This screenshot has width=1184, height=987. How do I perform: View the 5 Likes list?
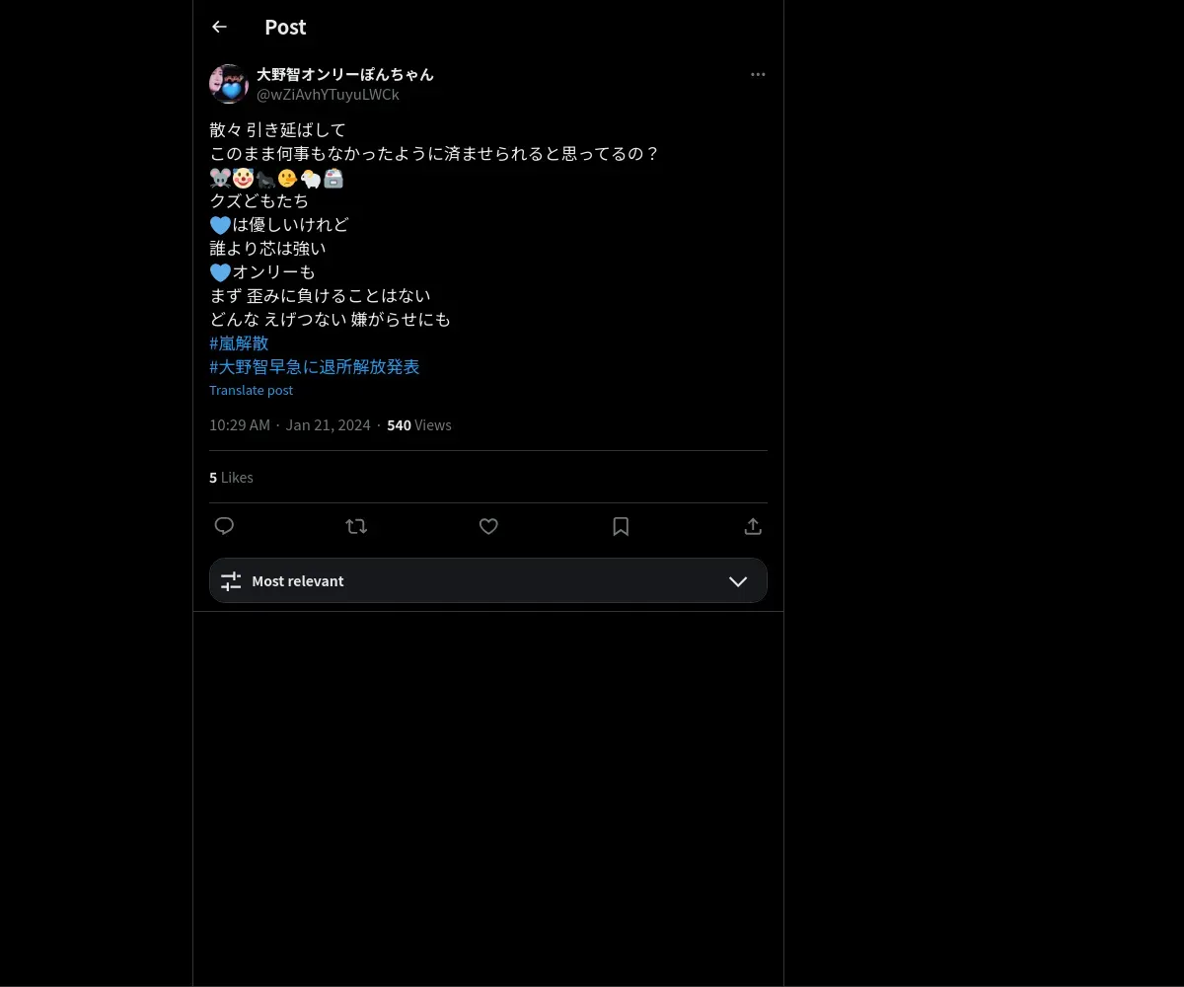(231, 478)
